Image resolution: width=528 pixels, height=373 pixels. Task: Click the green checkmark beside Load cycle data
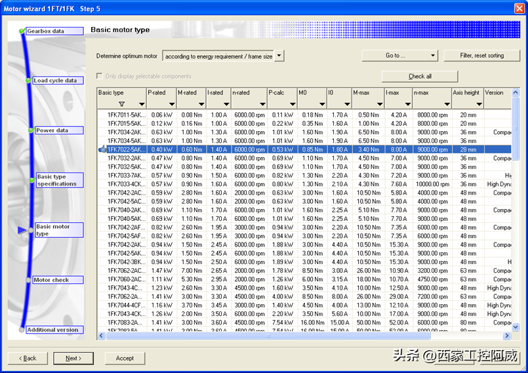pyautogui.click(x=28, y=81)
